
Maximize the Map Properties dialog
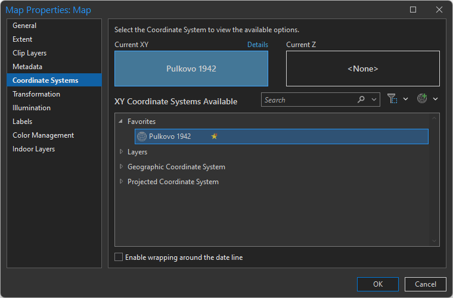(413, 10)
